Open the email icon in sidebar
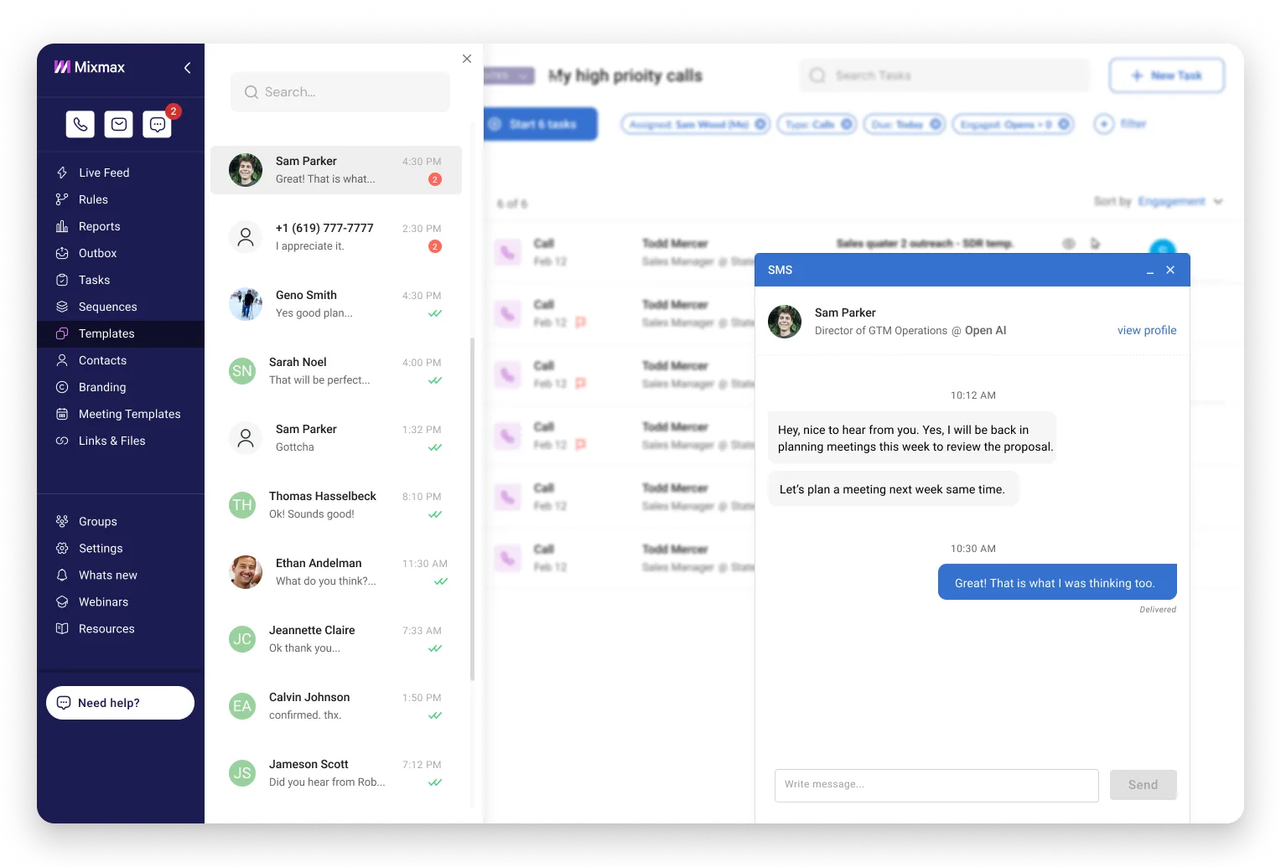 [x=119, y=124]
